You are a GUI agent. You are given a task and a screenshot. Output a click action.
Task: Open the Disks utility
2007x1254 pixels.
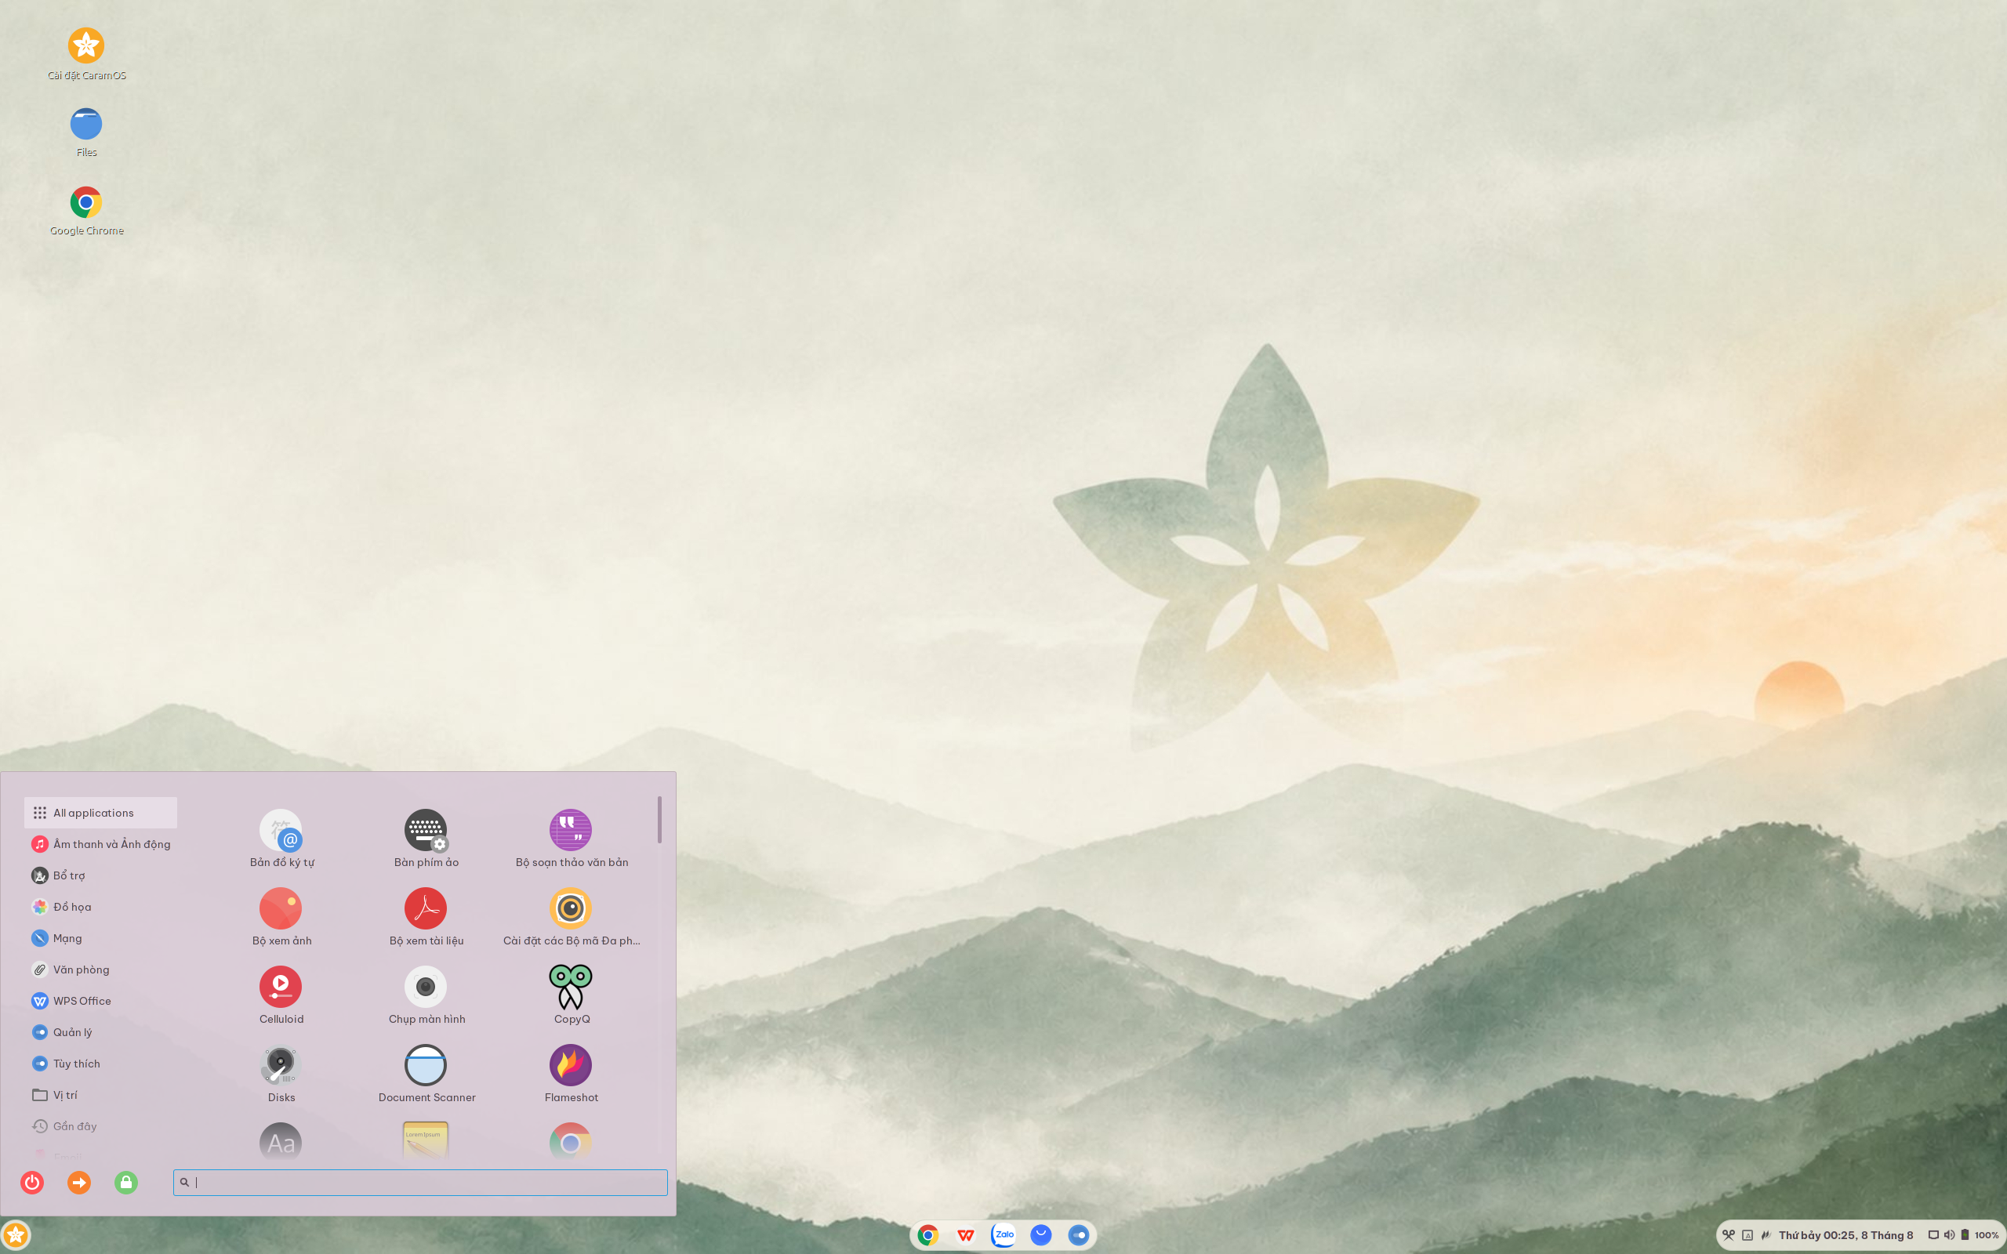tap(281, 1073)
